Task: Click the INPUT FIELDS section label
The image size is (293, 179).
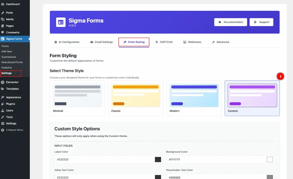Action: [64, 146]
